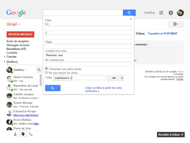
Task: Open chat with Swann Menage
Action: click(x=23, y=105)
